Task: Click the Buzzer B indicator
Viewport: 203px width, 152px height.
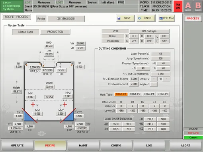Action: [198, 6]
